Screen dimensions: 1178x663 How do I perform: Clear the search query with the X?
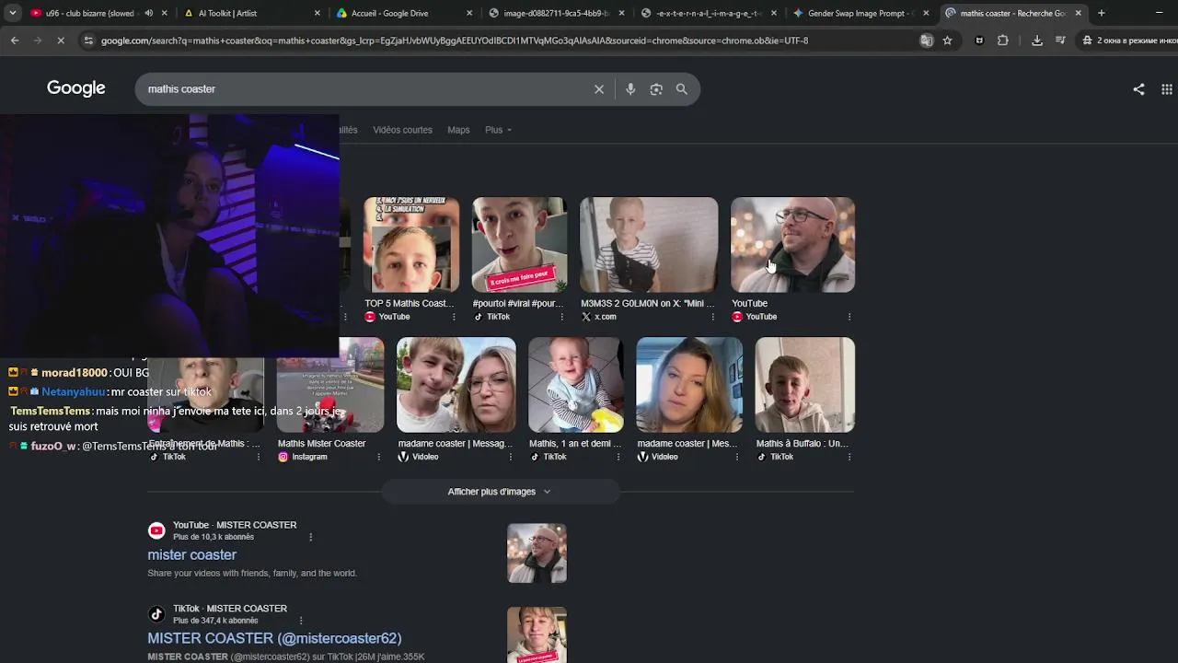tap(599, 89)
